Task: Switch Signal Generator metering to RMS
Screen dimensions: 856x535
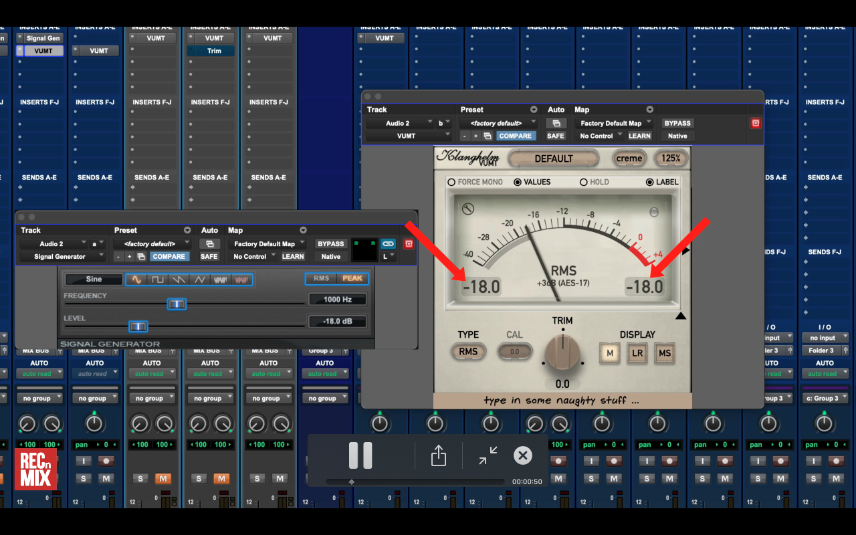Action: coord(321,279)
